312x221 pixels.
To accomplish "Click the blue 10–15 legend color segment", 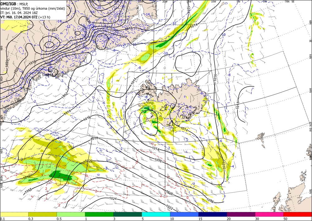I will coord(184,214).
